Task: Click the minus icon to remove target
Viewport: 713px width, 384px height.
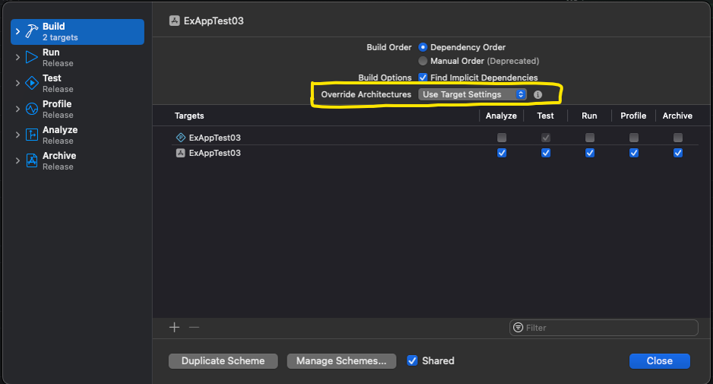Action: coord(194,327)
